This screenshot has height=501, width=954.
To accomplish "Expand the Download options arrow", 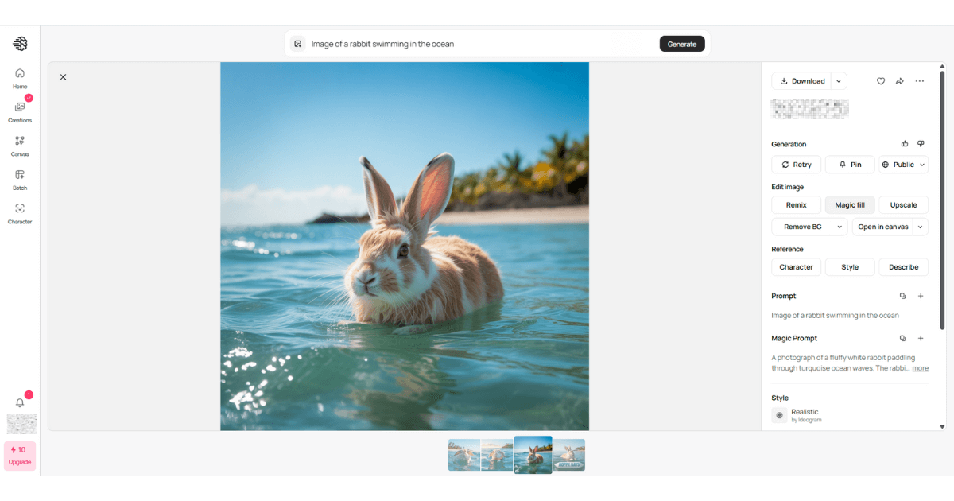I will 839,81.
